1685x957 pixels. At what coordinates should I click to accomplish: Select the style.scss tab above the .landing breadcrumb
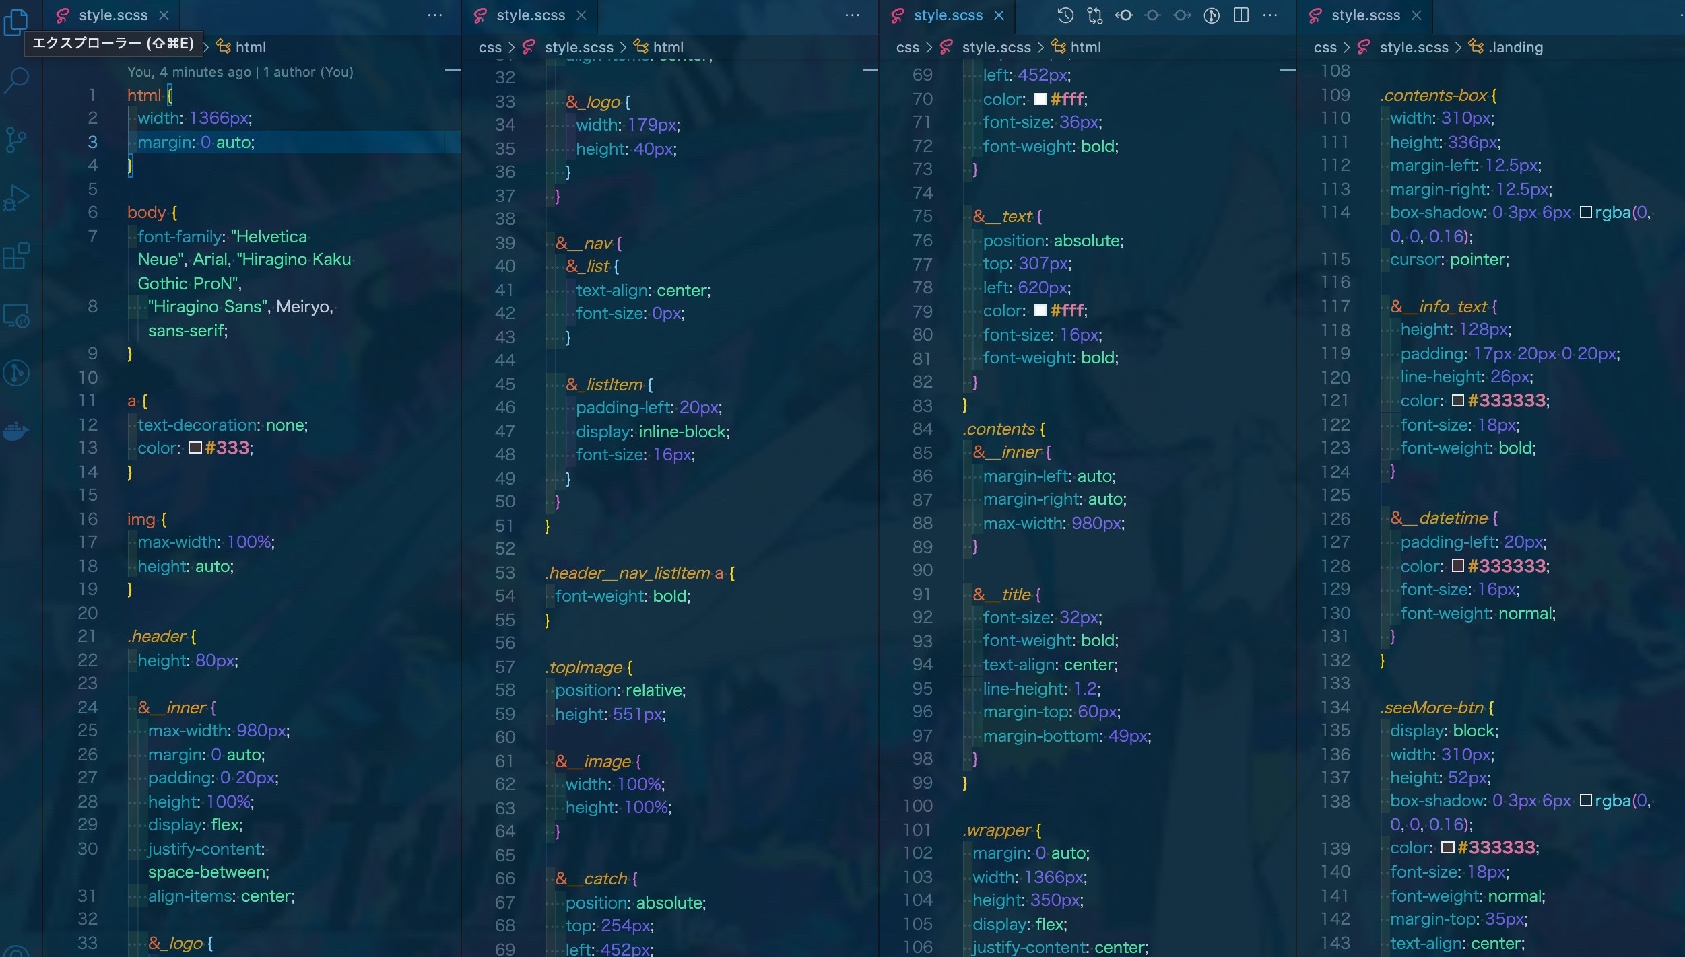point(1365,15)
